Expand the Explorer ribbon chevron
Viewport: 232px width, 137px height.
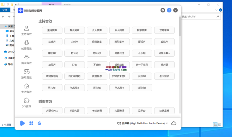pos(216,10)
